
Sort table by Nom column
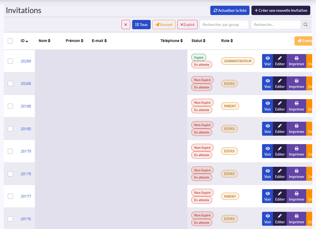[44, 41]
